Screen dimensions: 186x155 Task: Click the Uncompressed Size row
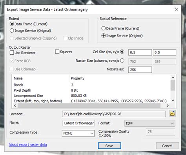pyautogui.click(x=91, y=96)
